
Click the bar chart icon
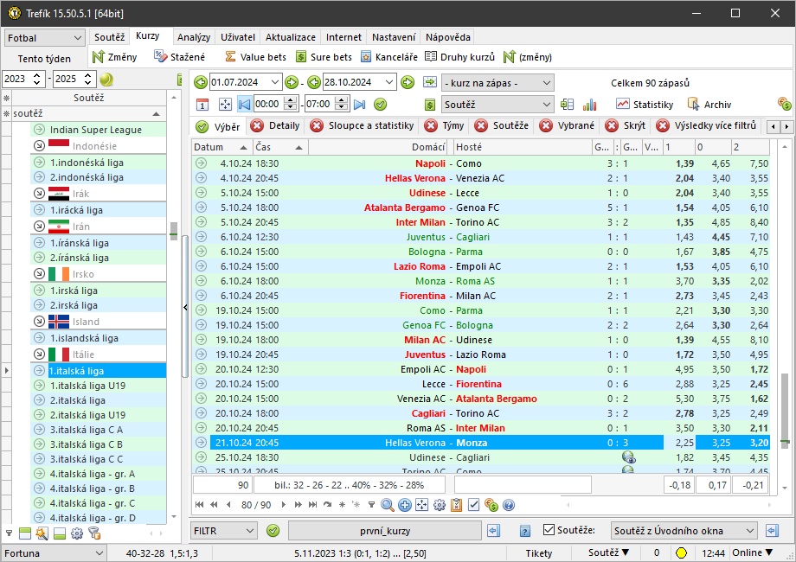coord(589,105)
